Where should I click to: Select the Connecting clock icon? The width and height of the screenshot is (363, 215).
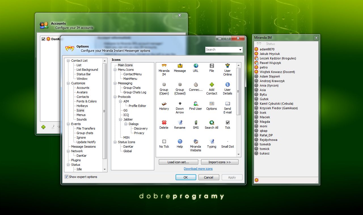[196, 85]
